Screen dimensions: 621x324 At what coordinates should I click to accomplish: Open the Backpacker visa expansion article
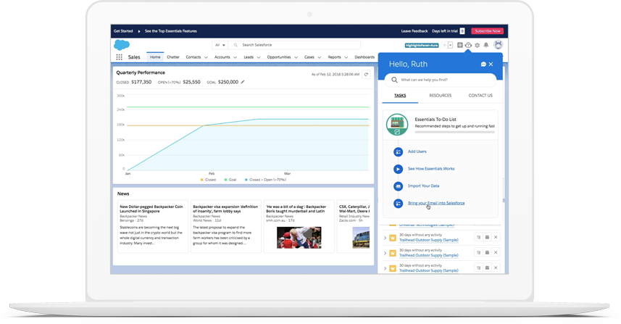(x=225, y=209)
